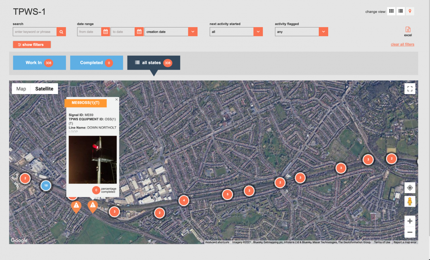
Task: Center map on my current location
Action: pos(410,187)
